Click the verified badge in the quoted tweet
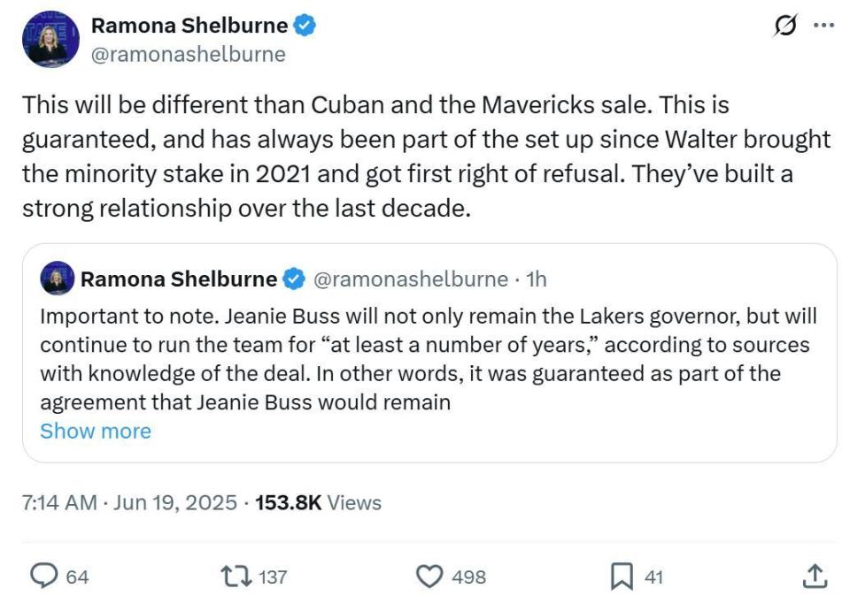Image resolution: width=850 pixels, height=596 pixels. (x=294, y=279)
